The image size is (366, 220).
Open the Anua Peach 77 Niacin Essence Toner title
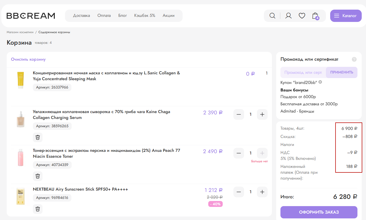pos(106,153)
